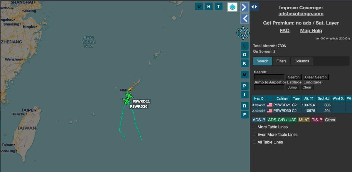Viewport: 352px width, 172px height.
Task: Select the MLAT color legend
Action: (x=304, y=120)
